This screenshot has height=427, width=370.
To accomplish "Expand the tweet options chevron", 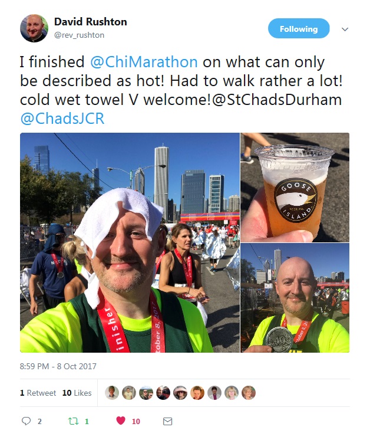I will click(345, 29).
